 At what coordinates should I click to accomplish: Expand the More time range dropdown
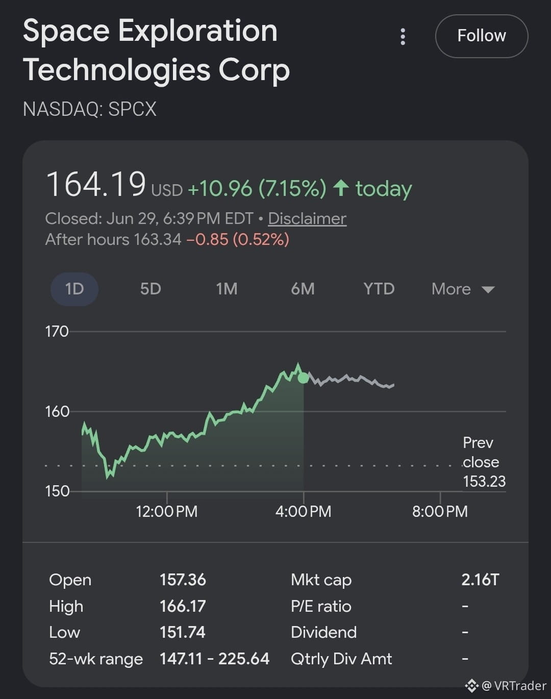(463, 289)
